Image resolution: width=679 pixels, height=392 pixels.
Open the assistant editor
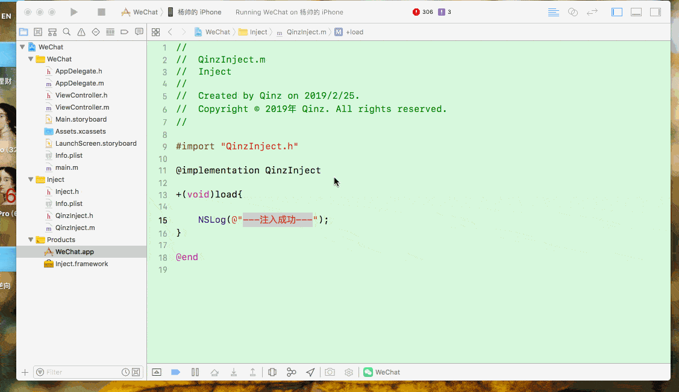coord(573,12)
